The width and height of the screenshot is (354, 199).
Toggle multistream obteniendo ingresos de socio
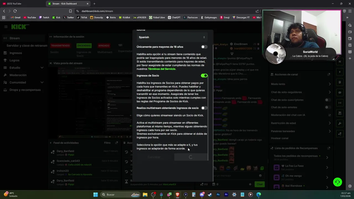[x=204, y=108]
